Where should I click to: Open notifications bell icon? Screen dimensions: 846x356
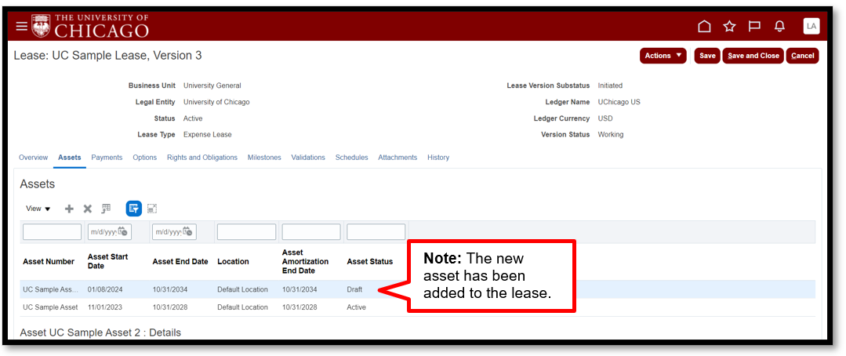coord(779,27)
